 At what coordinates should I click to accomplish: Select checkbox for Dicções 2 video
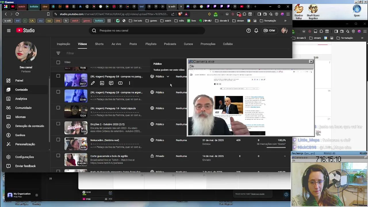coord(58,124)
